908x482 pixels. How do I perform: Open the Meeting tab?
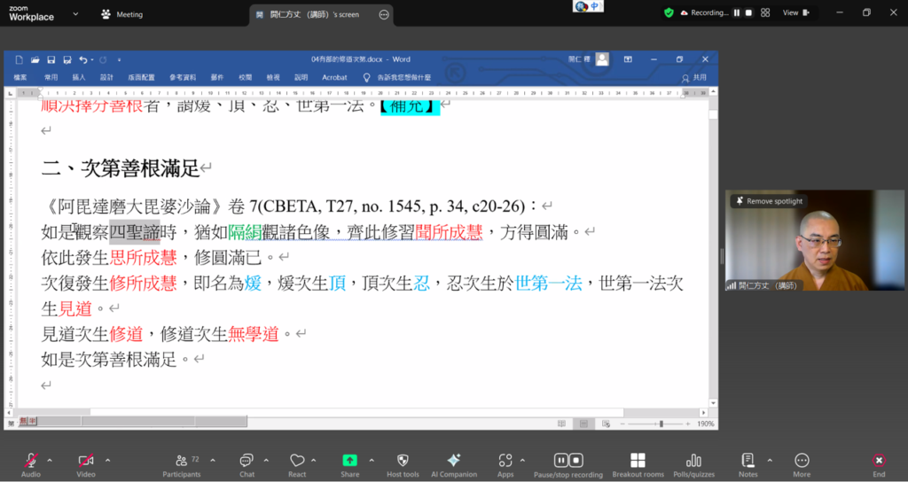click(122, 14)
